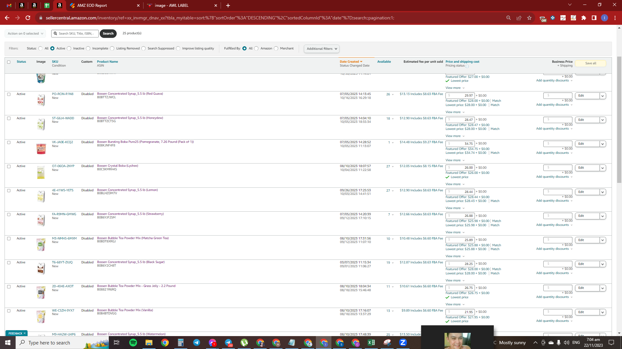This screenshot has height=349, width=622.
Task: Expand View more for Crystal Boba Lychee
Action: point(455,184)
